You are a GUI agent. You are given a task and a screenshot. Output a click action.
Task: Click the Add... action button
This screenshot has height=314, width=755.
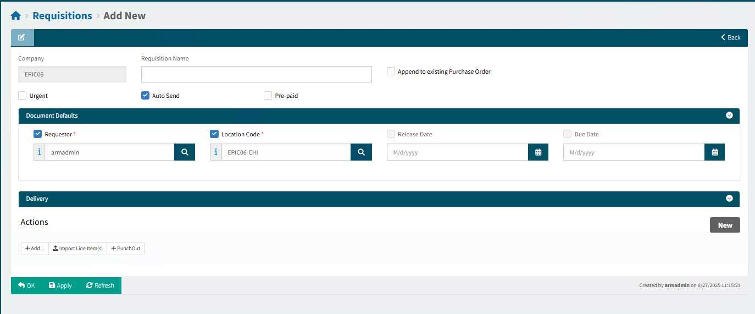tap(35, 249)
